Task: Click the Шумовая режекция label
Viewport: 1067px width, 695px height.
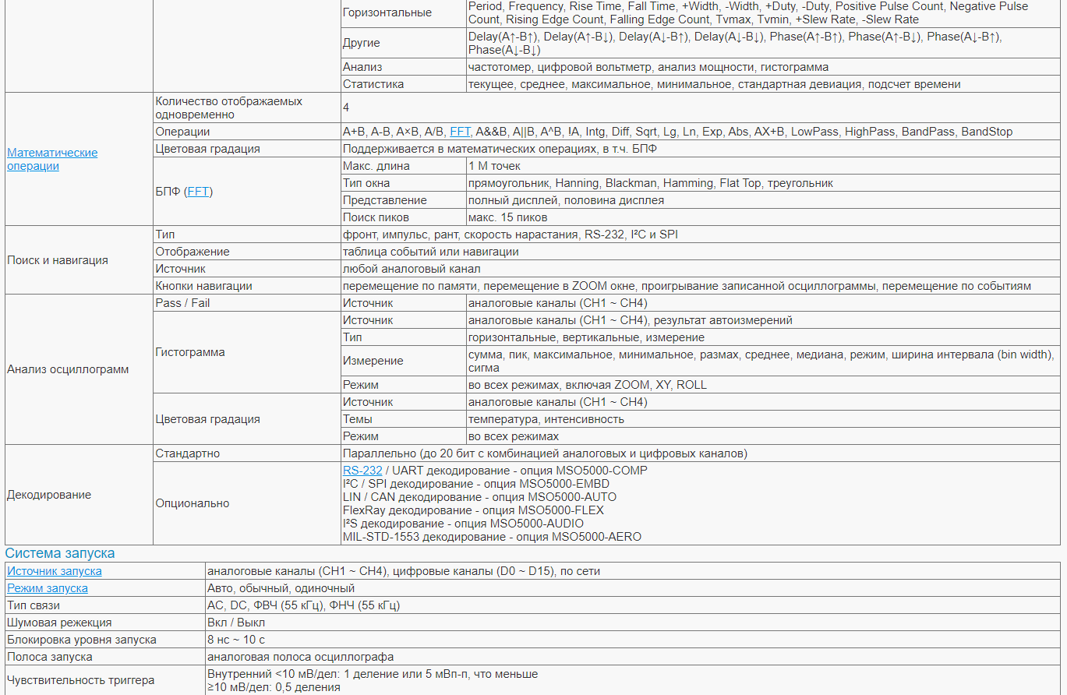Action: click(59, 623)
